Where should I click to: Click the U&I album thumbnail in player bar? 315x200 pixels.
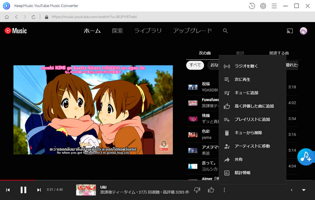click(x=86, y=190)
